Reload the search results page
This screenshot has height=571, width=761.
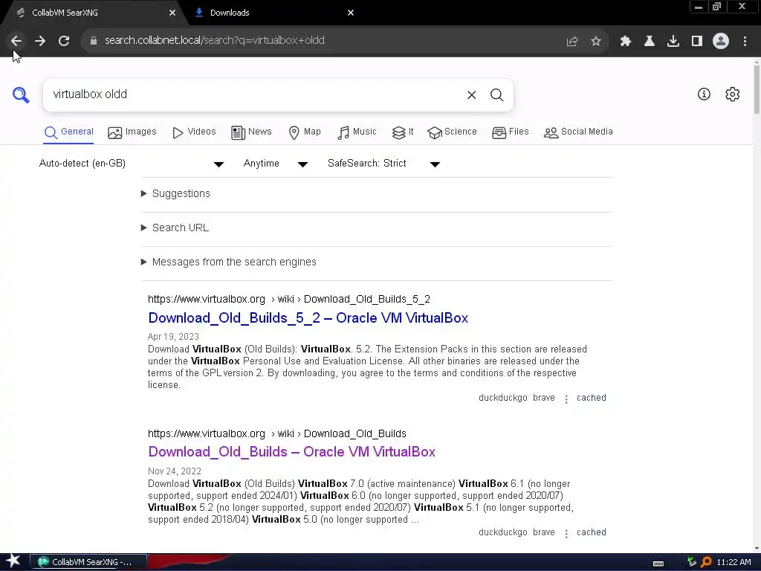(64, 41)
